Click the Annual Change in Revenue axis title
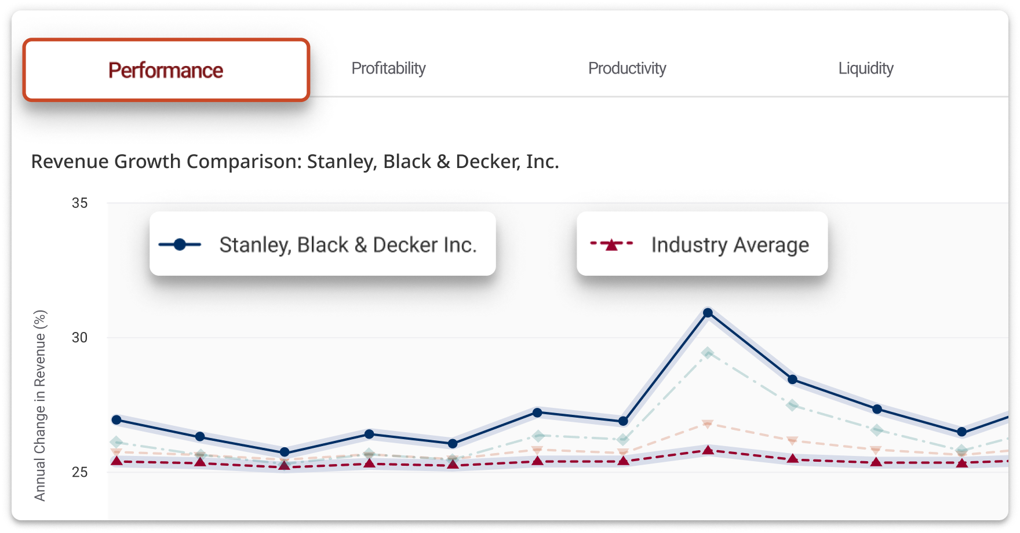This screenshot has height=533, width=1020. (39, 406)
